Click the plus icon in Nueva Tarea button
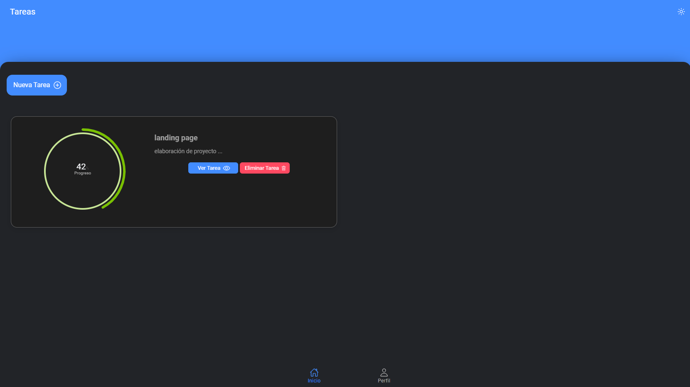Viewport: 690px width, 387px height. click(57, 85)
